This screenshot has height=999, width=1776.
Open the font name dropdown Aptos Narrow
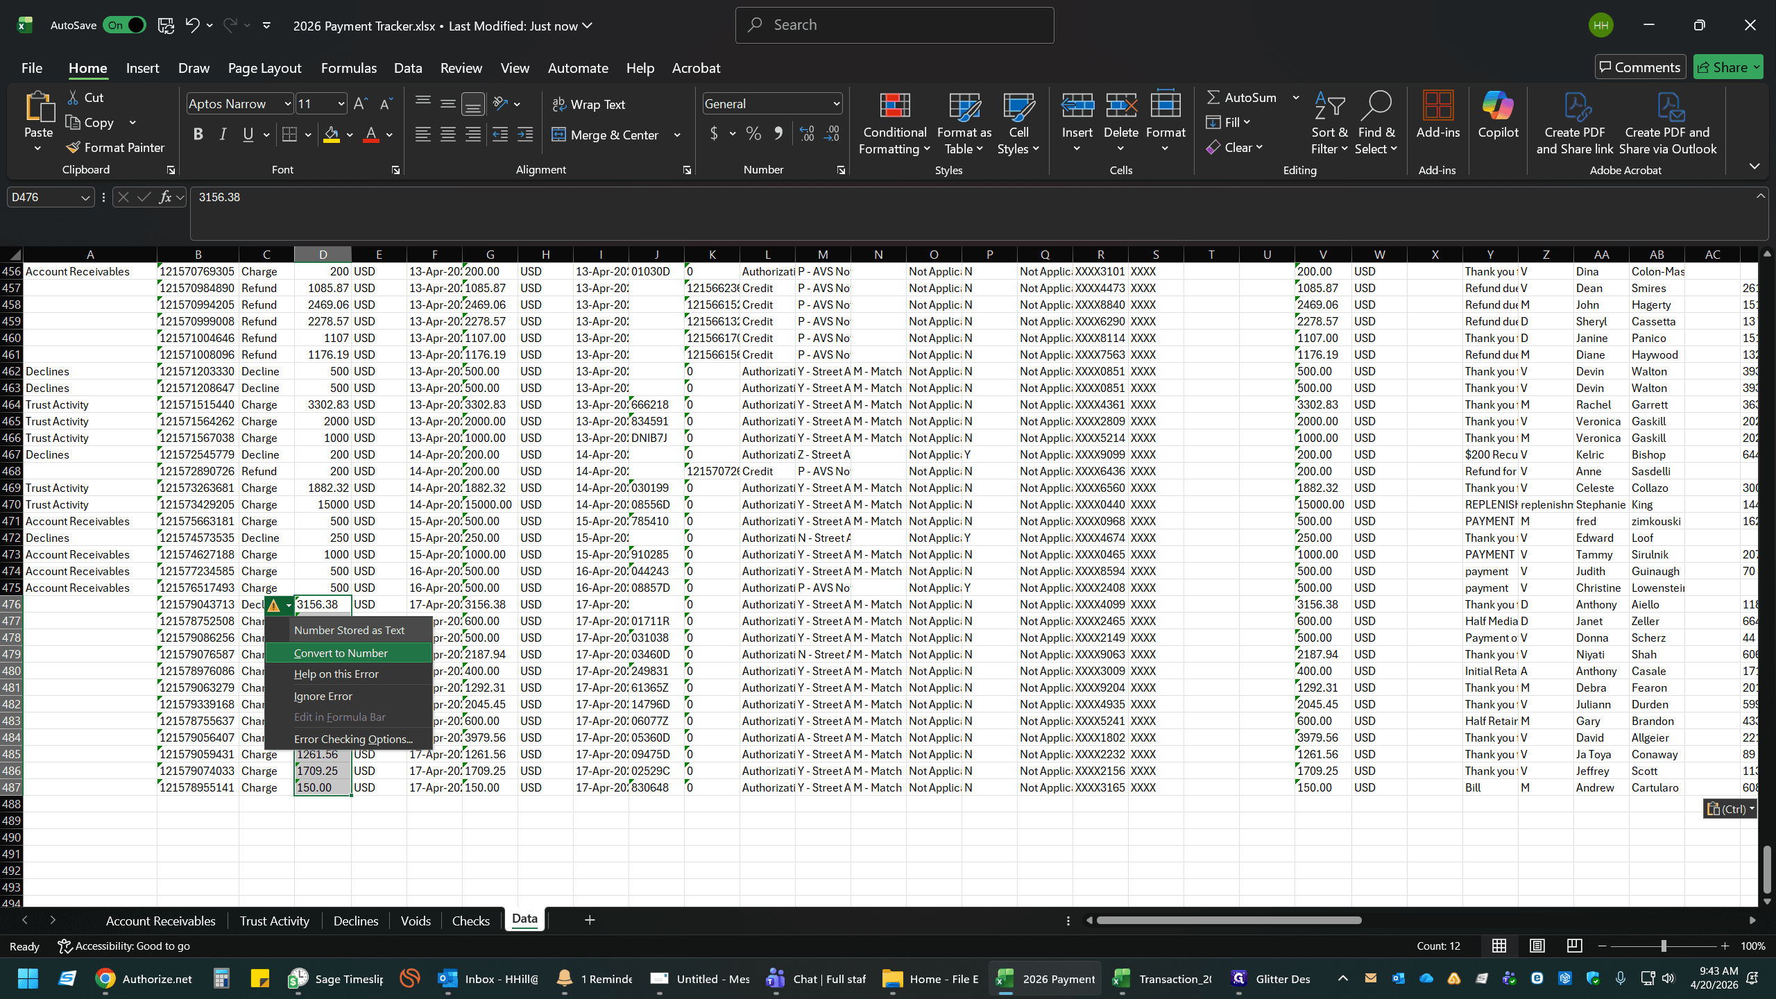[287, 104]
